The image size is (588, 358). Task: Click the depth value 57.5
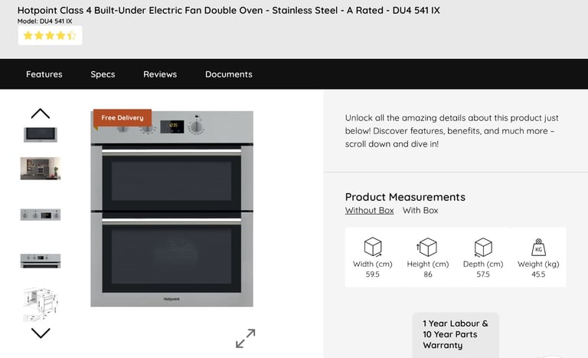pyautogui.click(x=483, y=274)
